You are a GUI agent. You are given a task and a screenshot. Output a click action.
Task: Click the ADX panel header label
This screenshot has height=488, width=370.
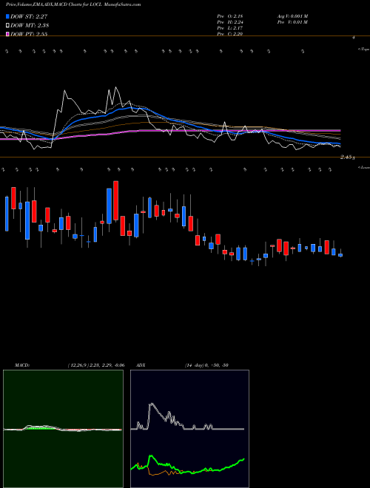pos(141,365)
